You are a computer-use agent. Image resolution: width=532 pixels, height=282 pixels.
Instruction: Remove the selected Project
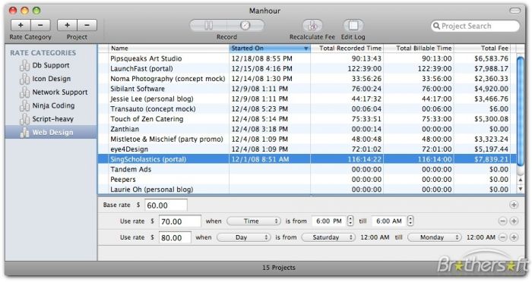pos(87,25)
